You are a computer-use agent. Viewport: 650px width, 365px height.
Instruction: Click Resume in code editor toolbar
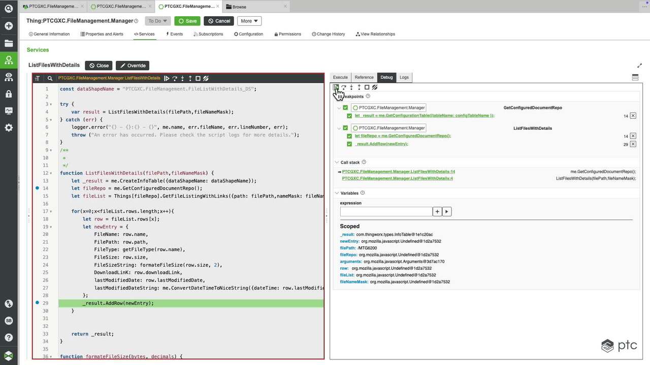[167, 79]
